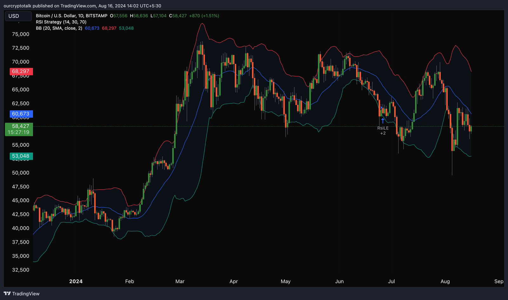Click the 35,000 price axis label
Screen dimensions: 508x300
click(x=21, y=256)
